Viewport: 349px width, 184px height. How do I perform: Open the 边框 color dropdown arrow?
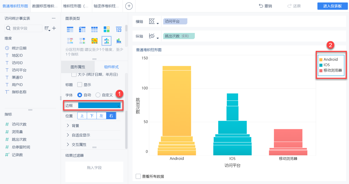118,106
